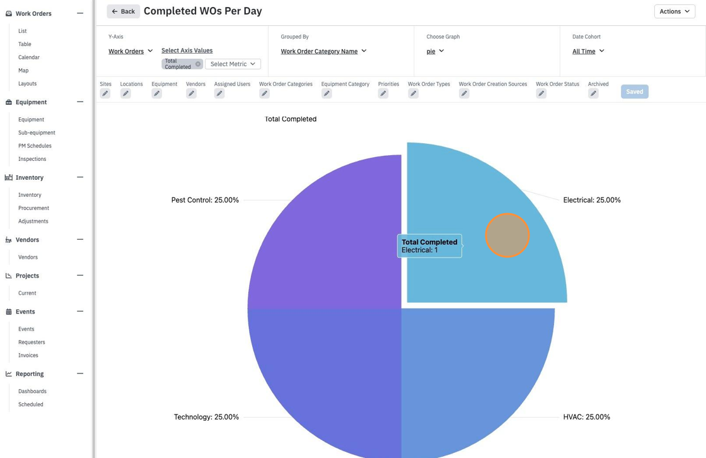The image size is (706, 458).
Task: Edit the Sites filter pencil icon
Action: 105,93
